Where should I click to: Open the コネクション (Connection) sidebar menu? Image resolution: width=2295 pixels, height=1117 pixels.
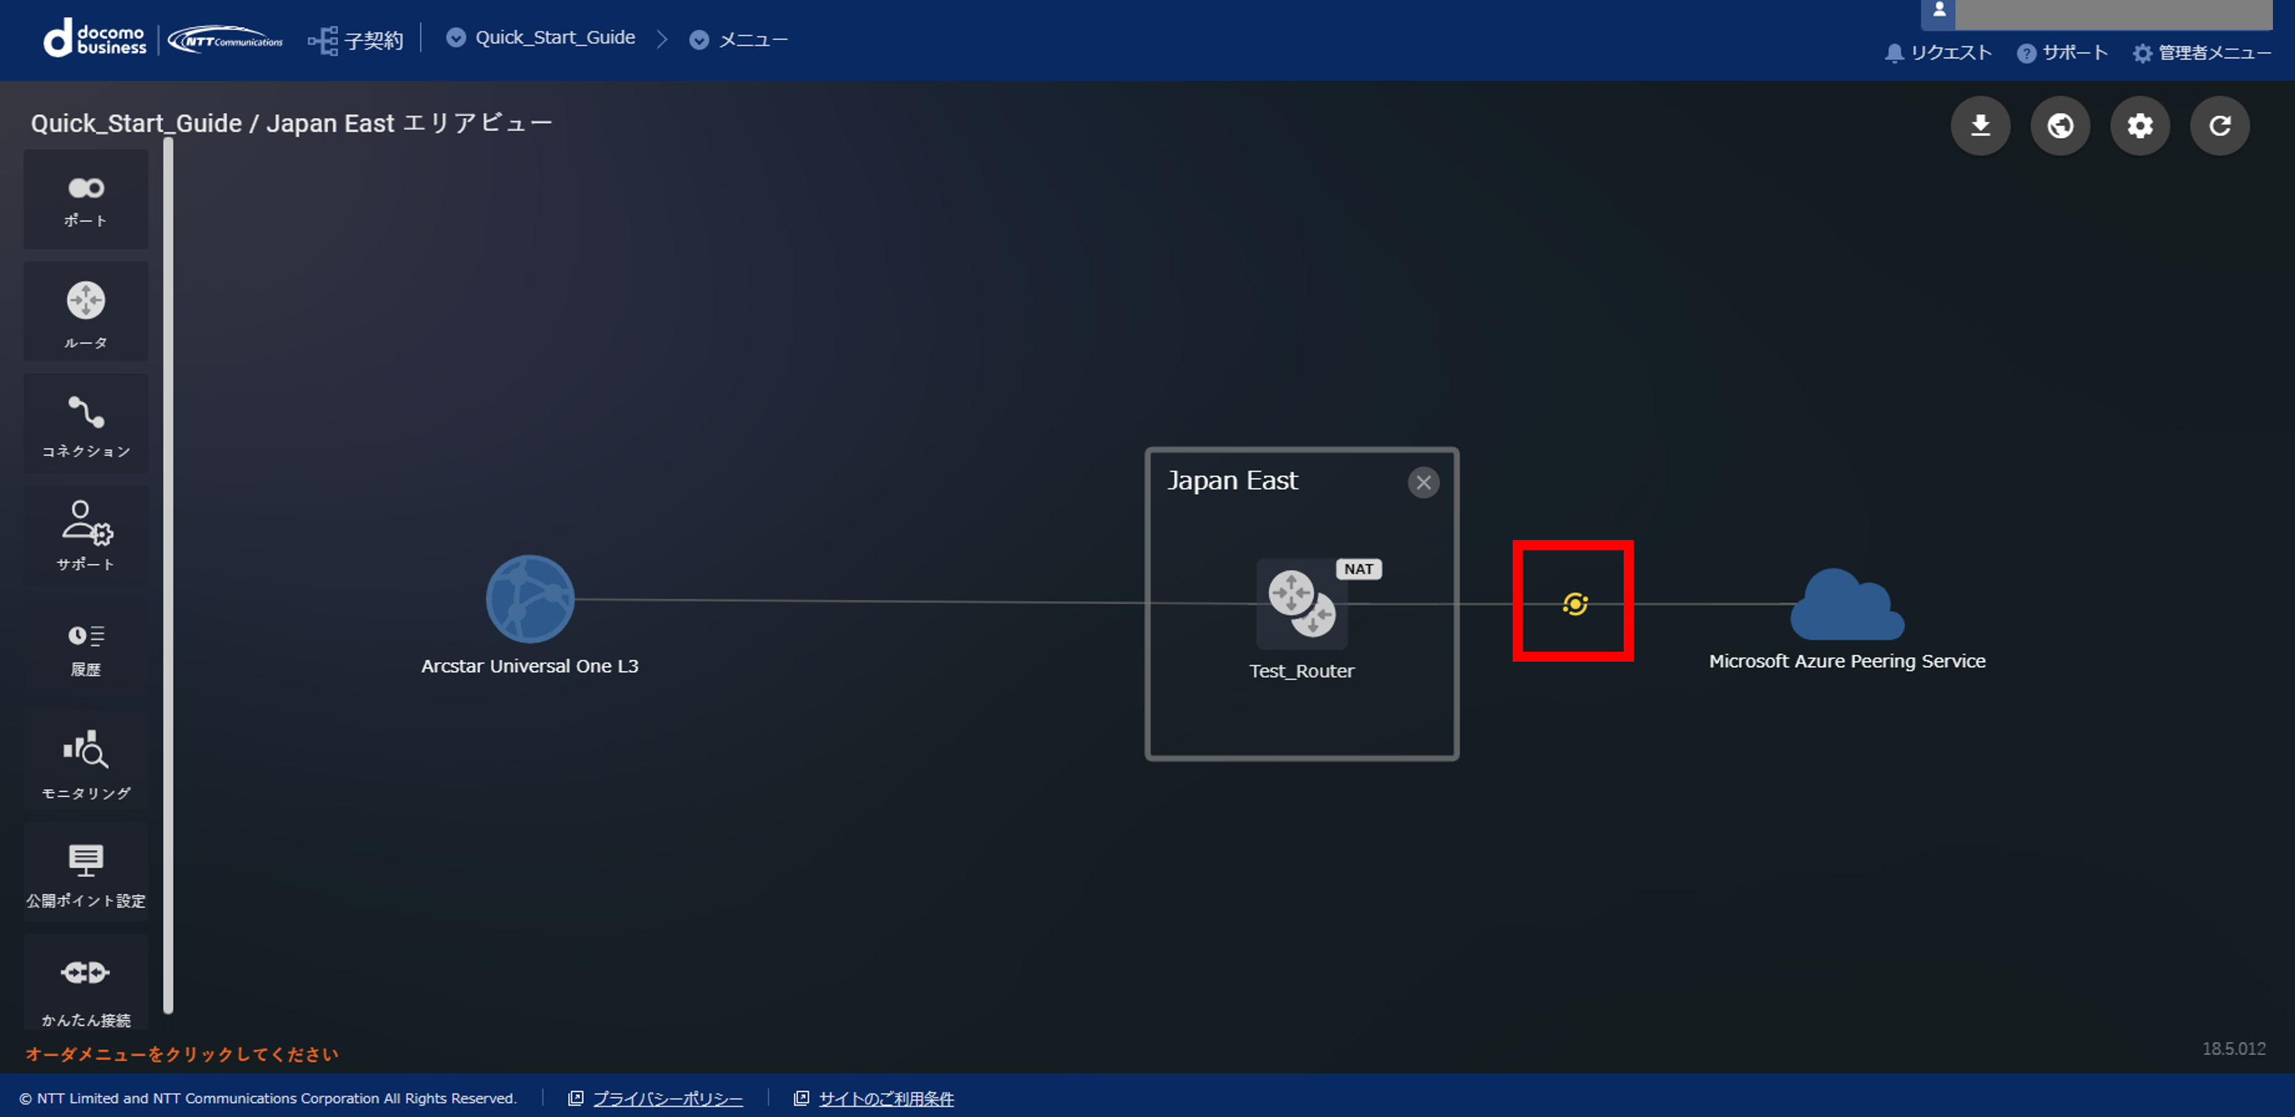[85, 424]
